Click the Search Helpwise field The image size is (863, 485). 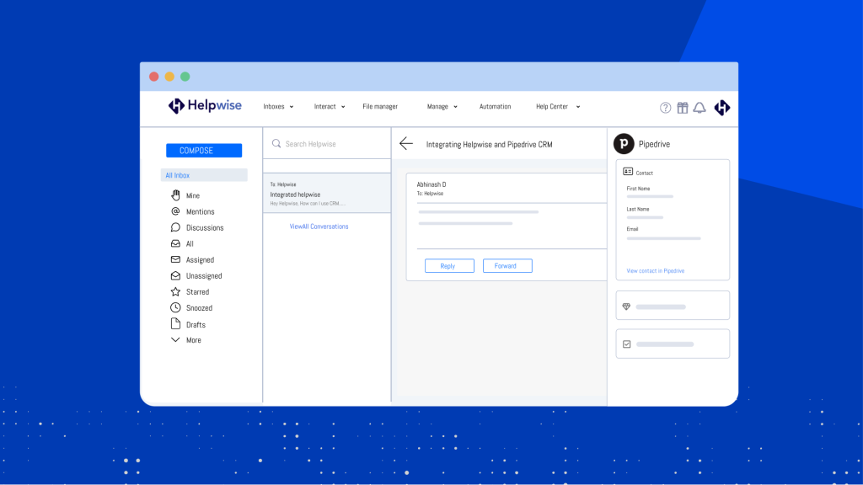(x=320, y=143)
